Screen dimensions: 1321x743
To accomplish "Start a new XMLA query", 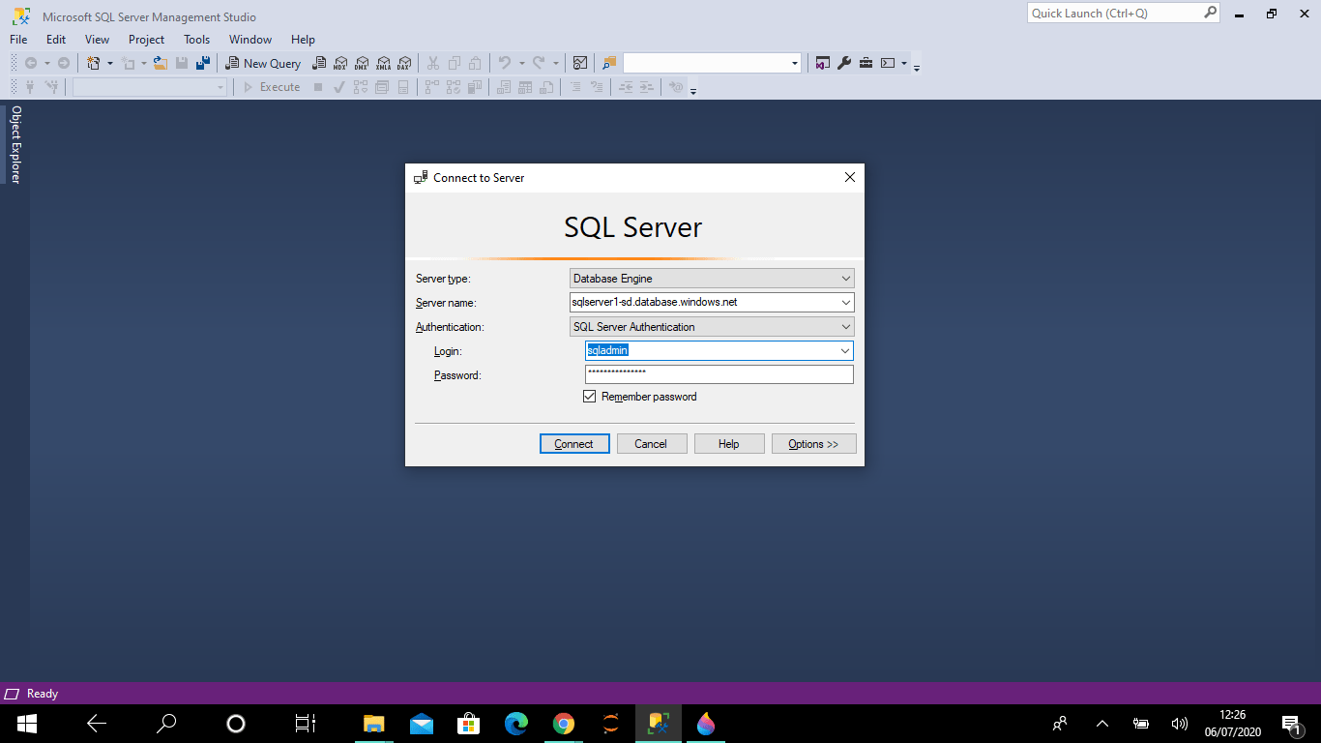I will point(383,63).
